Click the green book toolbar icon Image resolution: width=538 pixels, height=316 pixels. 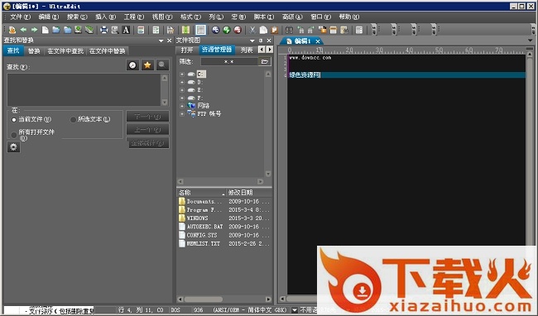tap(185, 30)
